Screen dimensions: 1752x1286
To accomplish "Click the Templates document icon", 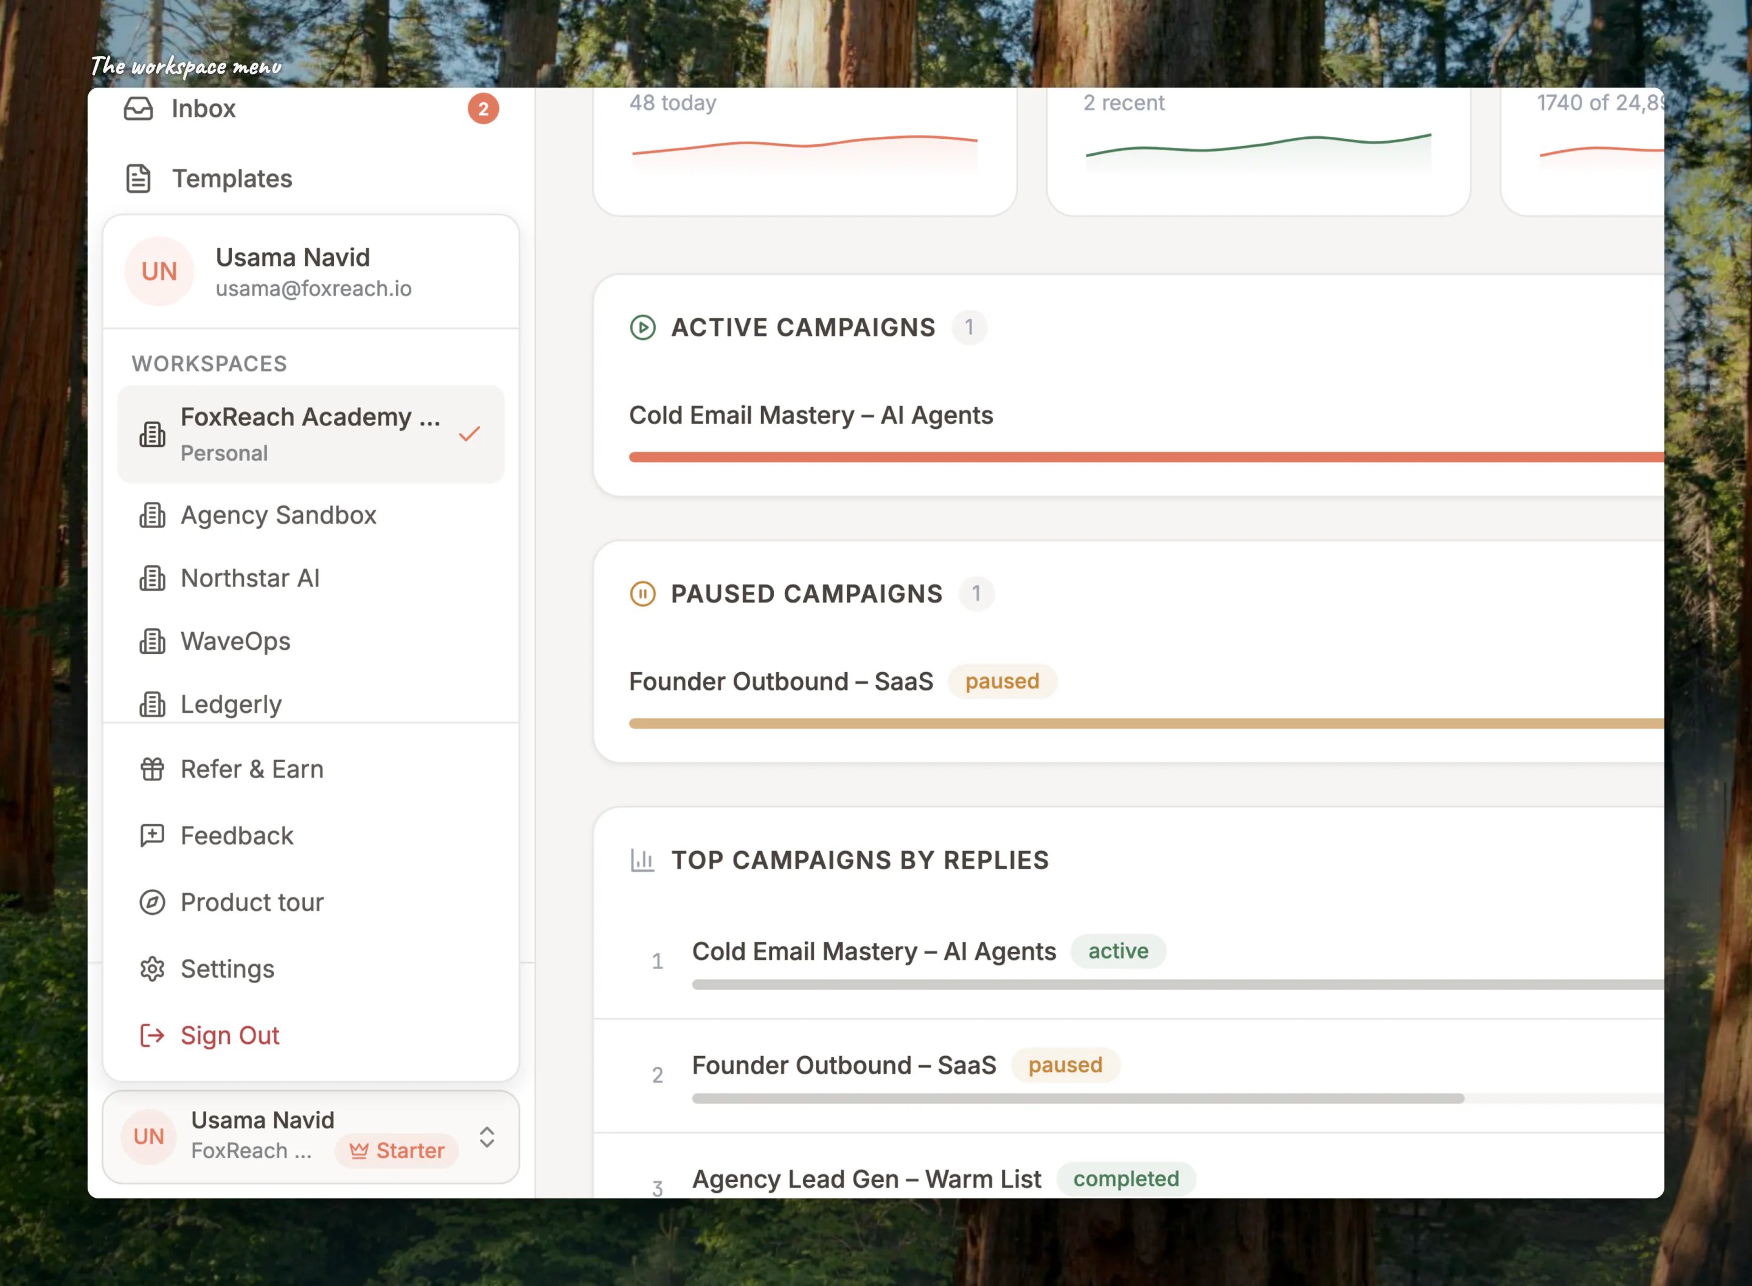I will 139,178.
